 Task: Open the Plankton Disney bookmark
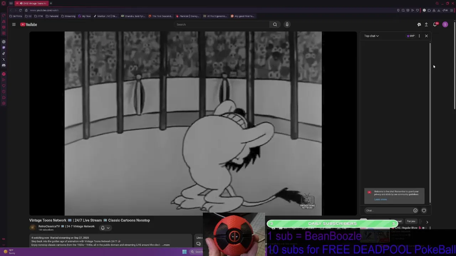click(x=188, y=16)
